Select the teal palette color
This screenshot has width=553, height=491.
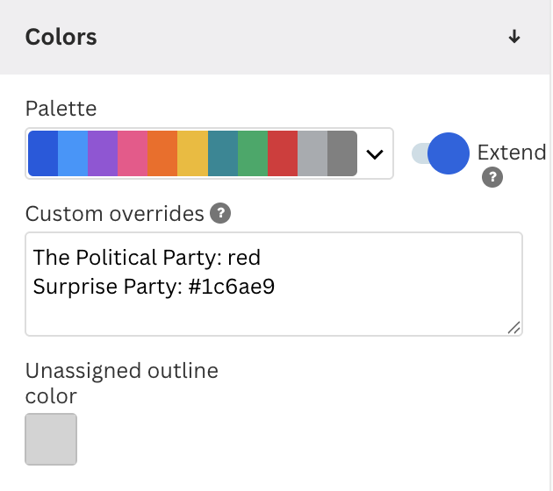pyautogui.click(x=223, y=153)
